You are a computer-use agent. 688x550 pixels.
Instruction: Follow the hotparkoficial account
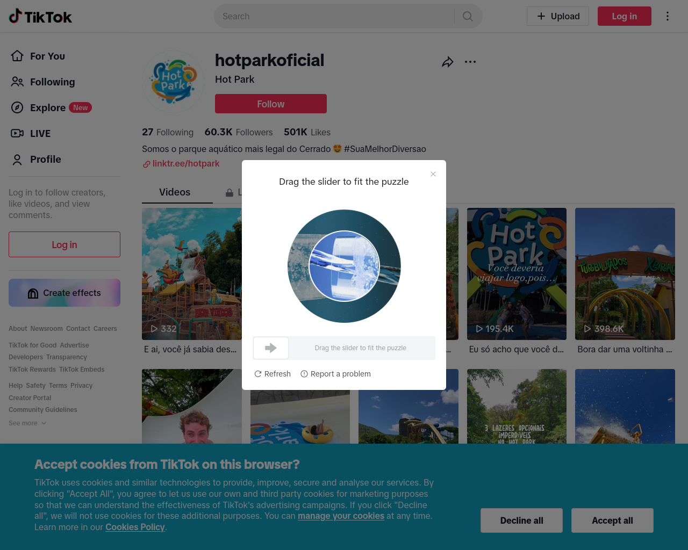[x=271, y=104]
